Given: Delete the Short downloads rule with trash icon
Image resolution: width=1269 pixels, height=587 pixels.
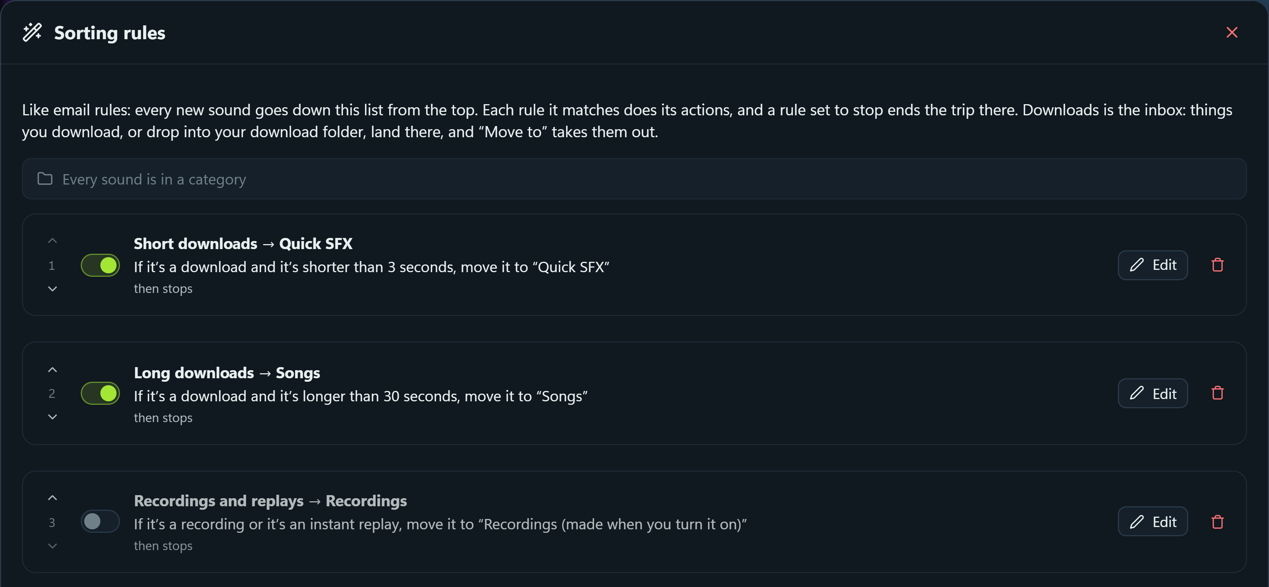Looking at the screenshot, I should click(1217, 265).
